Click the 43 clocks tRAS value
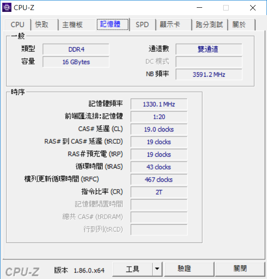This screenshot has height=279, width=267. click(159, 167)
